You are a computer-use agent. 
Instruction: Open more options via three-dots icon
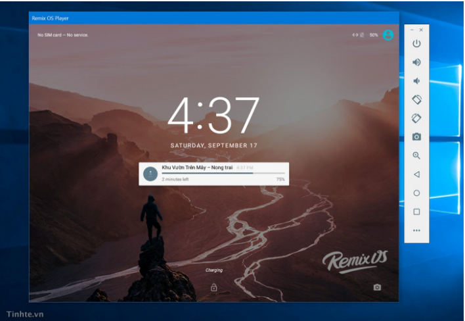coord(416,230)
